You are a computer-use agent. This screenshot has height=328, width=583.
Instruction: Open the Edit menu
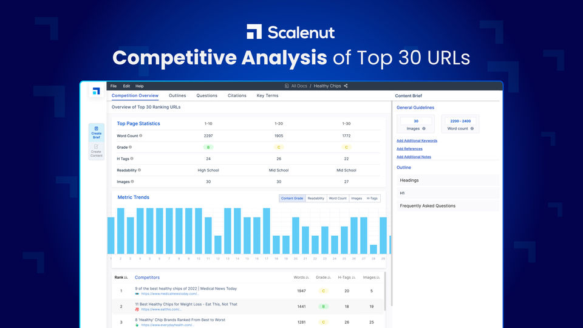pos(126,86)
